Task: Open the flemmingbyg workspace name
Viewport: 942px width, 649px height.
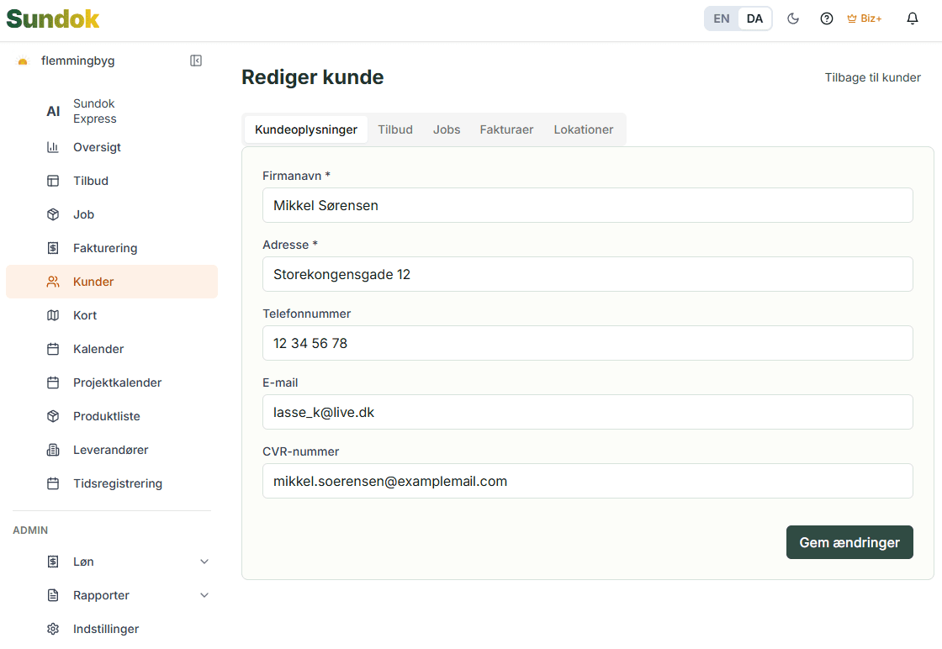Action: (x=77, y=61)
